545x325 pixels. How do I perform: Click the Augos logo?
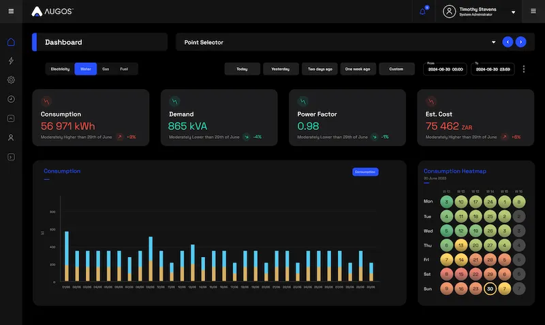coord(52,12)
